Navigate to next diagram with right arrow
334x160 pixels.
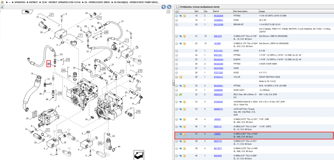(x=169, y=7)
